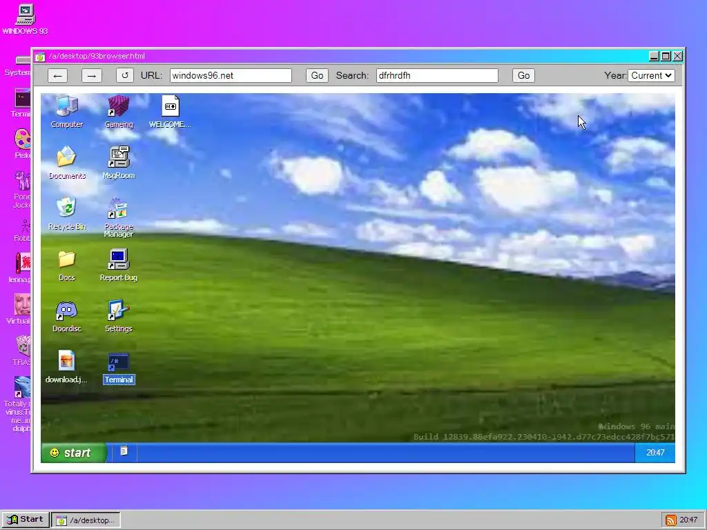The height and width of the screenshot is (530, 707).
Task: Click the notepad icon in blue taskbar
Action: 124,451
